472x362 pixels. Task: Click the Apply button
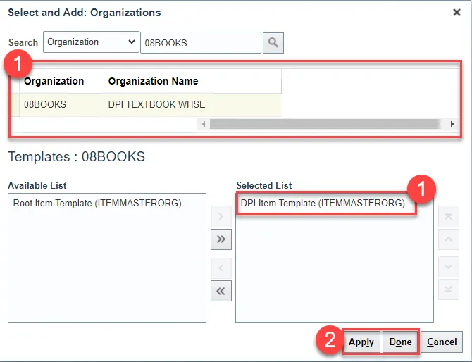(x=361, y=342)
